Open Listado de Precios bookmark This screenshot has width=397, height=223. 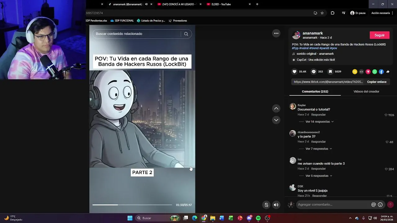pyautogui.click(x=150, y=21)
